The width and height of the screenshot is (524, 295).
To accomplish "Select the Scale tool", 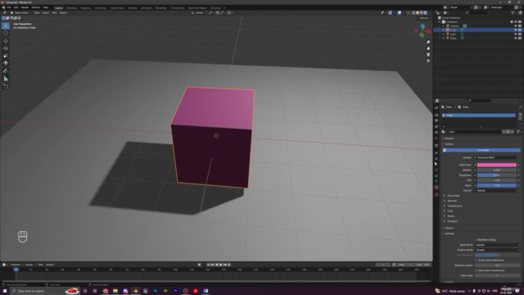I will coord(6,56).
